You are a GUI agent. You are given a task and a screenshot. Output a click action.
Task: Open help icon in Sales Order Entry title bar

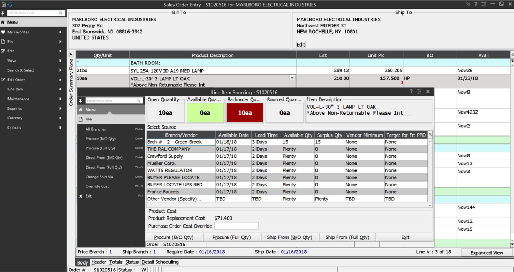[475, 4]
